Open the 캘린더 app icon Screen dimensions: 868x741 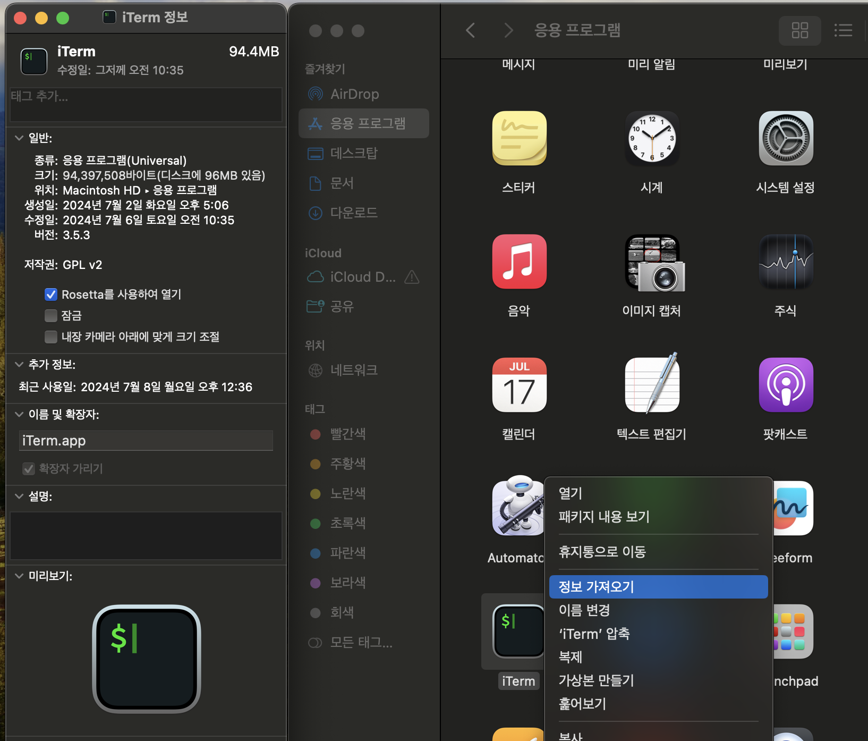(x=519, y=385)
